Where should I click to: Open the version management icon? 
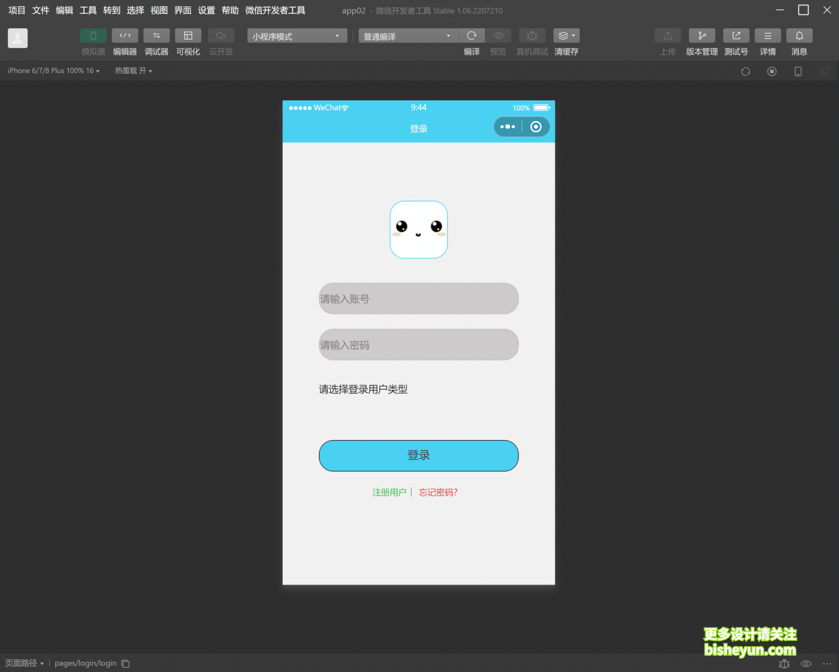click(x=702, y=36)
